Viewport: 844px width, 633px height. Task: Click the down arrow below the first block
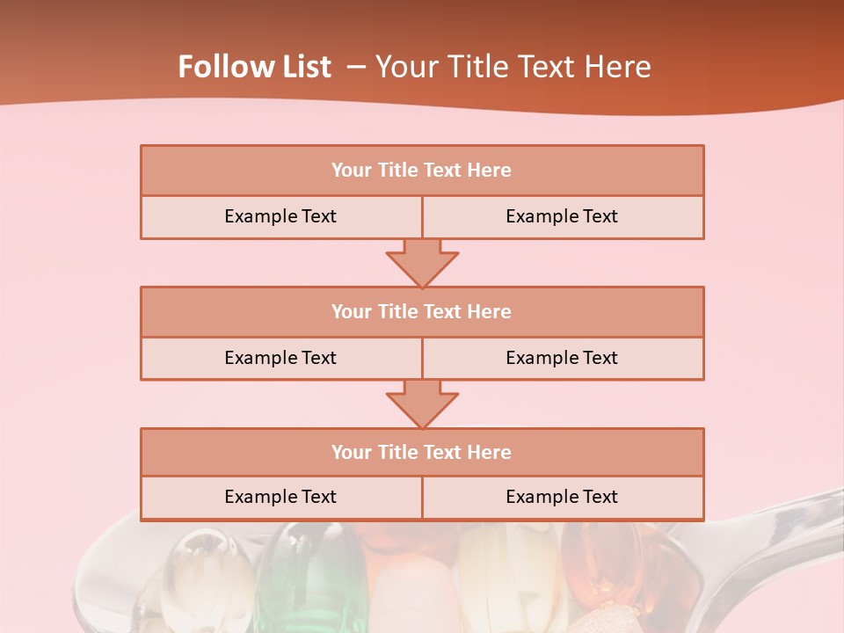click(422, 262)
